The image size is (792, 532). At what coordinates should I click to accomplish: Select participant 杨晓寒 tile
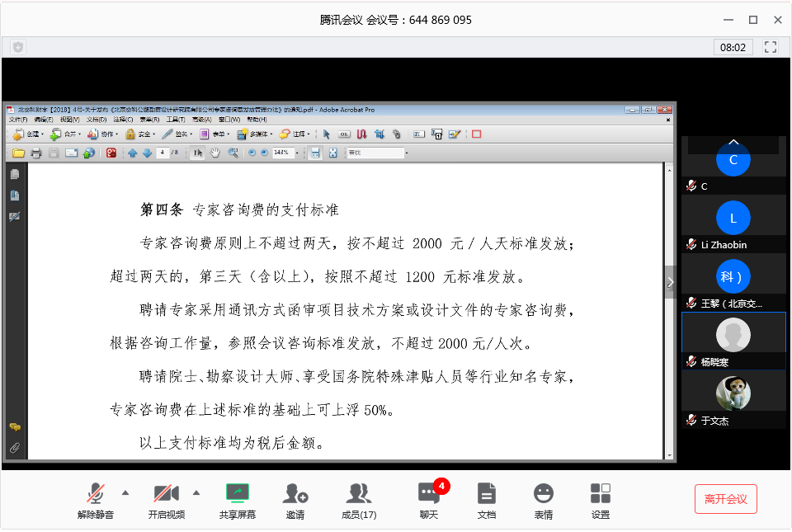tap(733, 341)
